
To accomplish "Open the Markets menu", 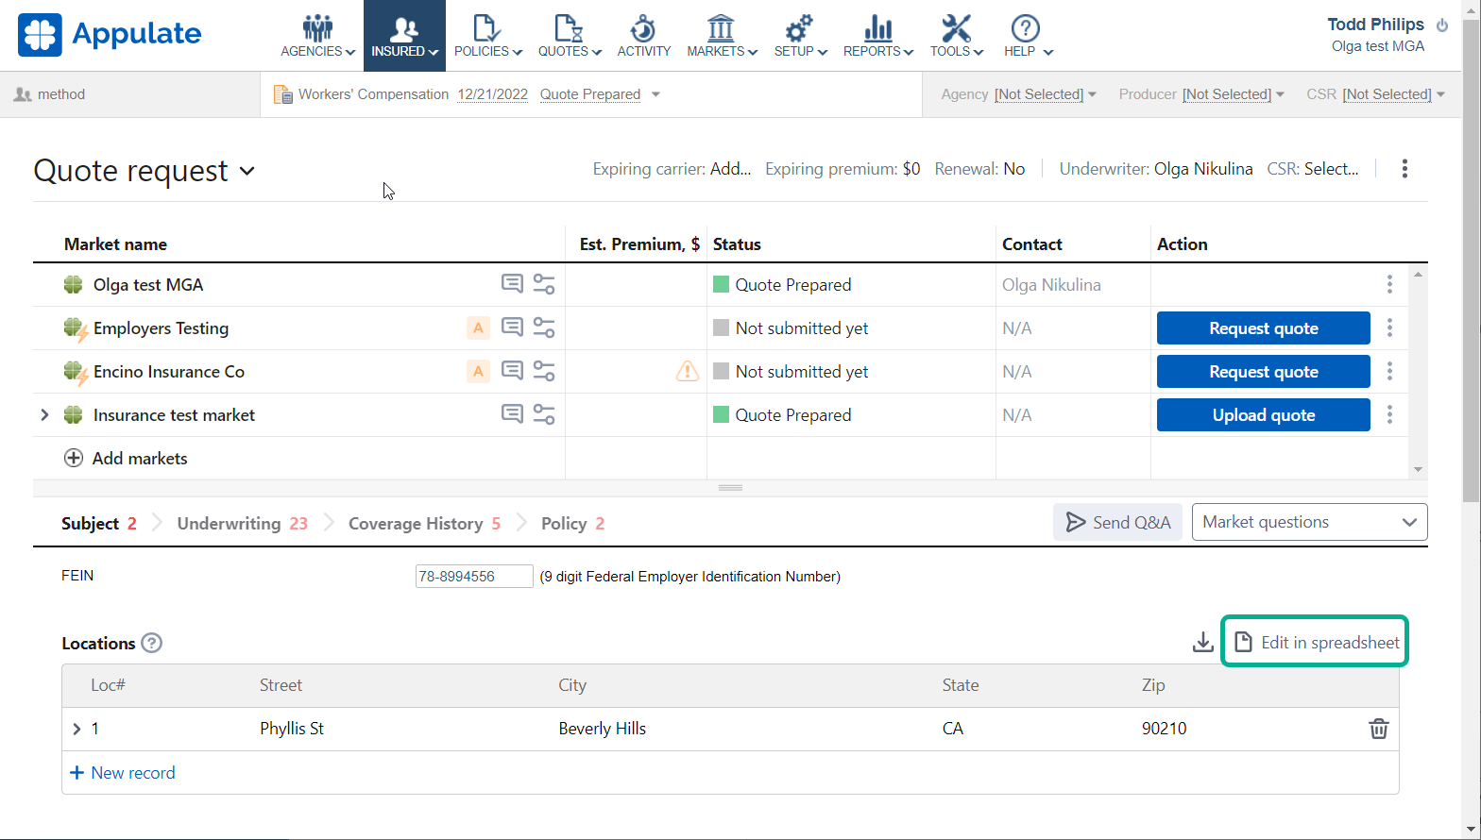I will 722,36.
